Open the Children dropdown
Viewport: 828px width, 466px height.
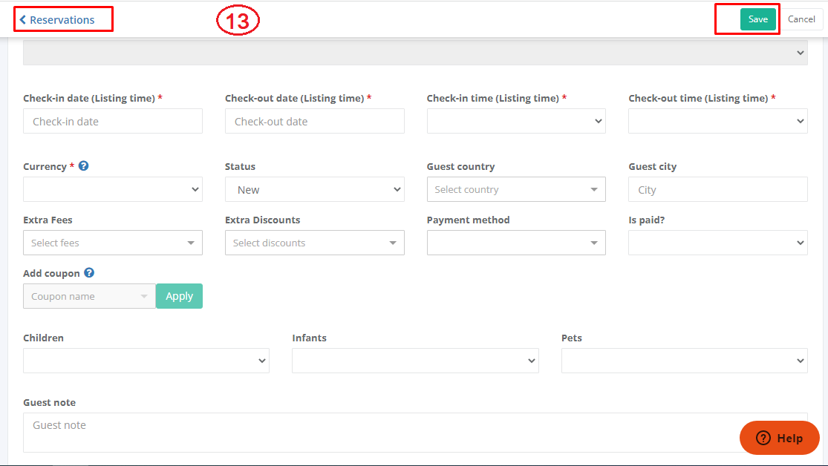point(146,361)
